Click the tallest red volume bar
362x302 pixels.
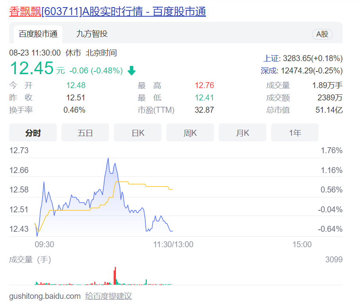tap(115, 276)
